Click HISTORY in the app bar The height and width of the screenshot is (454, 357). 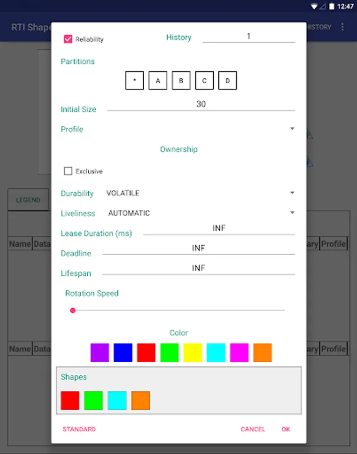(x=319, y=27)
